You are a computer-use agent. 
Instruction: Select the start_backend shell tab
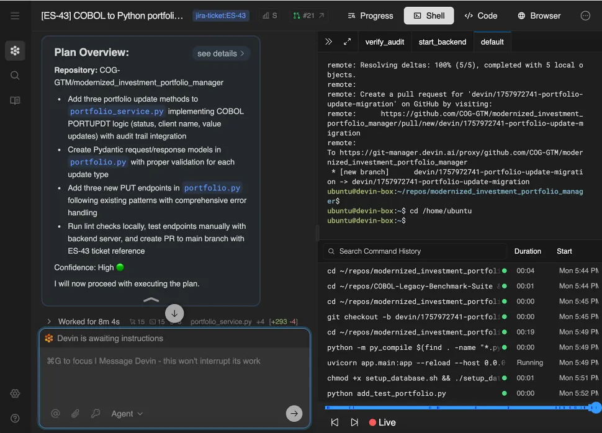click(x=443, y=42)
